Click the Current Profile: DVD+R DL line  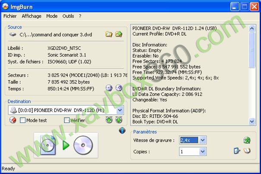[159, 34]
